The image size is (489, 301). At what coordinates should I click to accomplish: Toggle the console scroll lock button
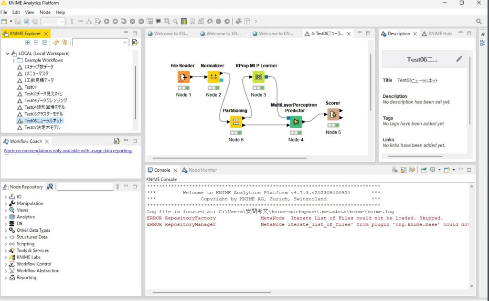[403, 170]
